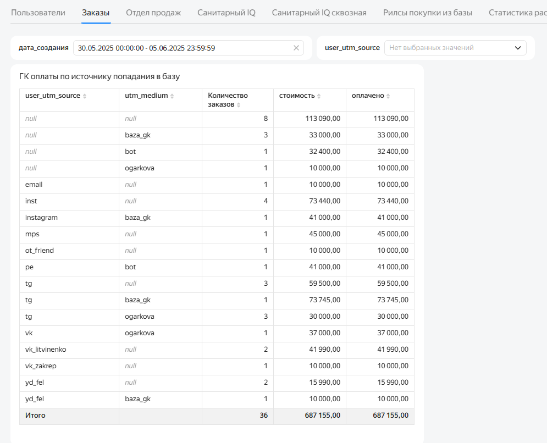Open Санитарный IQ сквозная tab
Viewport: 547px width, 443px height.
(319, 13)
